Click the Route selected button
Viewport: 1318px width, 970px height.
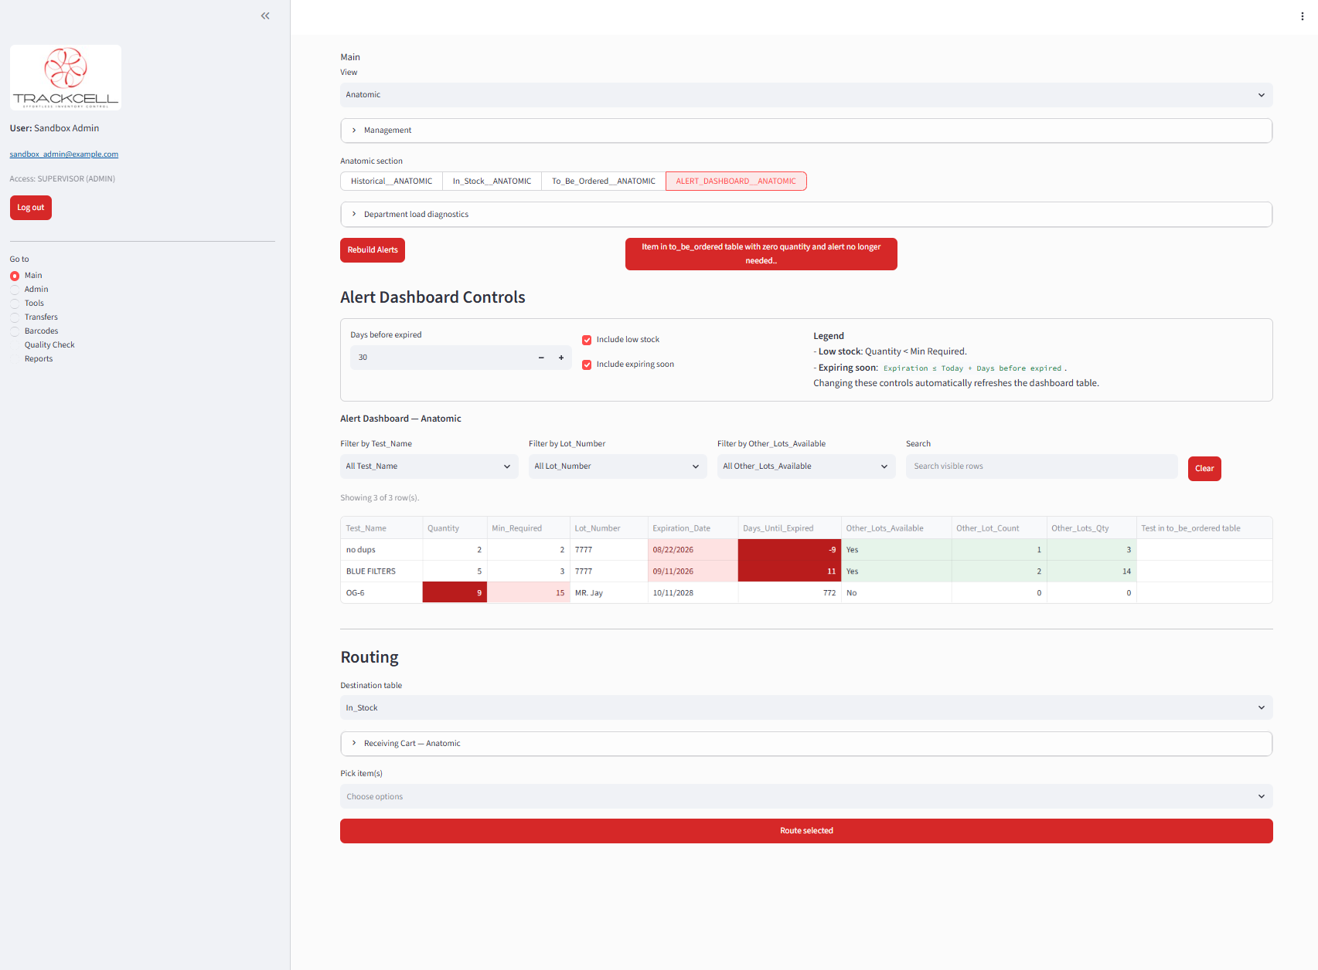[806, 831]
